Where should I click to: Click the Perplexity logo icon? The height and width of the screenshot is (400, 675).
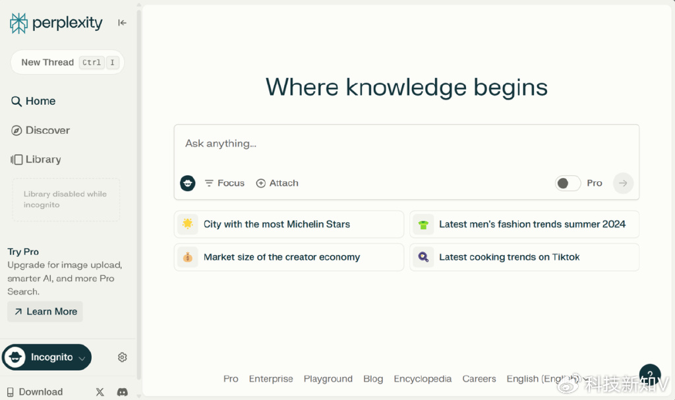(x=18, y=23)
